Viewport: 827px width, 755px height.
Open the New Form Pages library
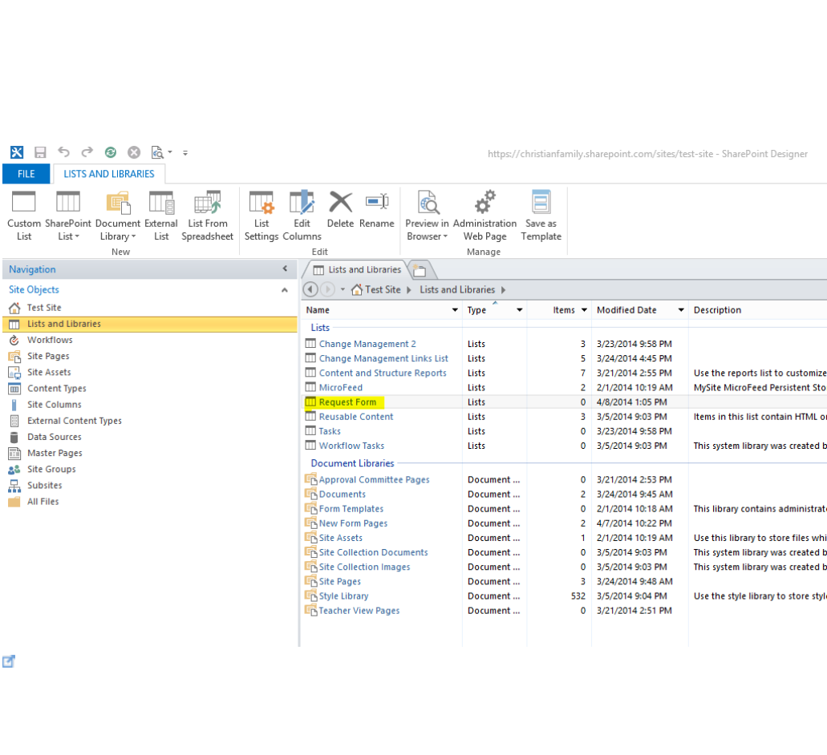tap(353, 523)
